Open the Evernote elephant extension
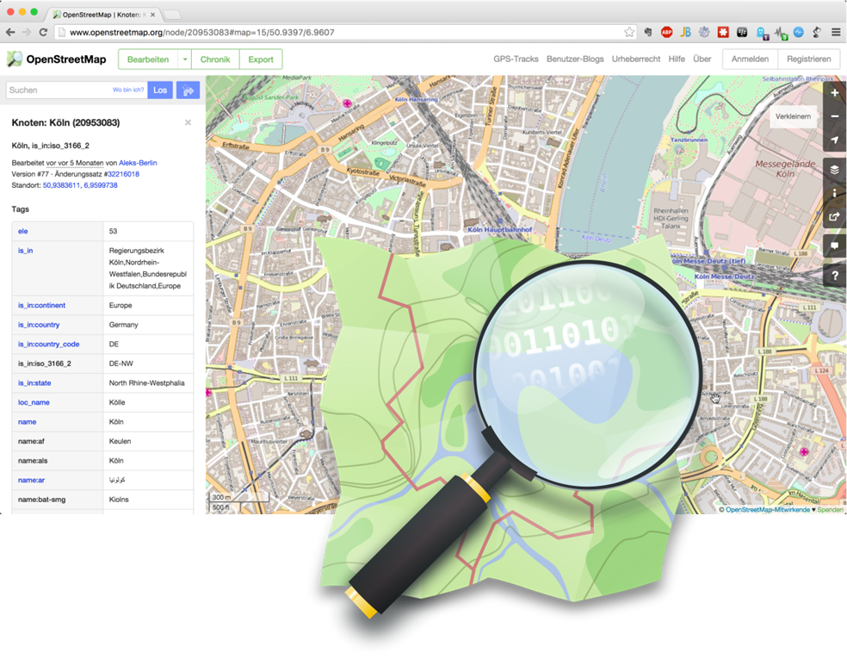This screenshot has width=847, height=659. [x=648, y=33]
